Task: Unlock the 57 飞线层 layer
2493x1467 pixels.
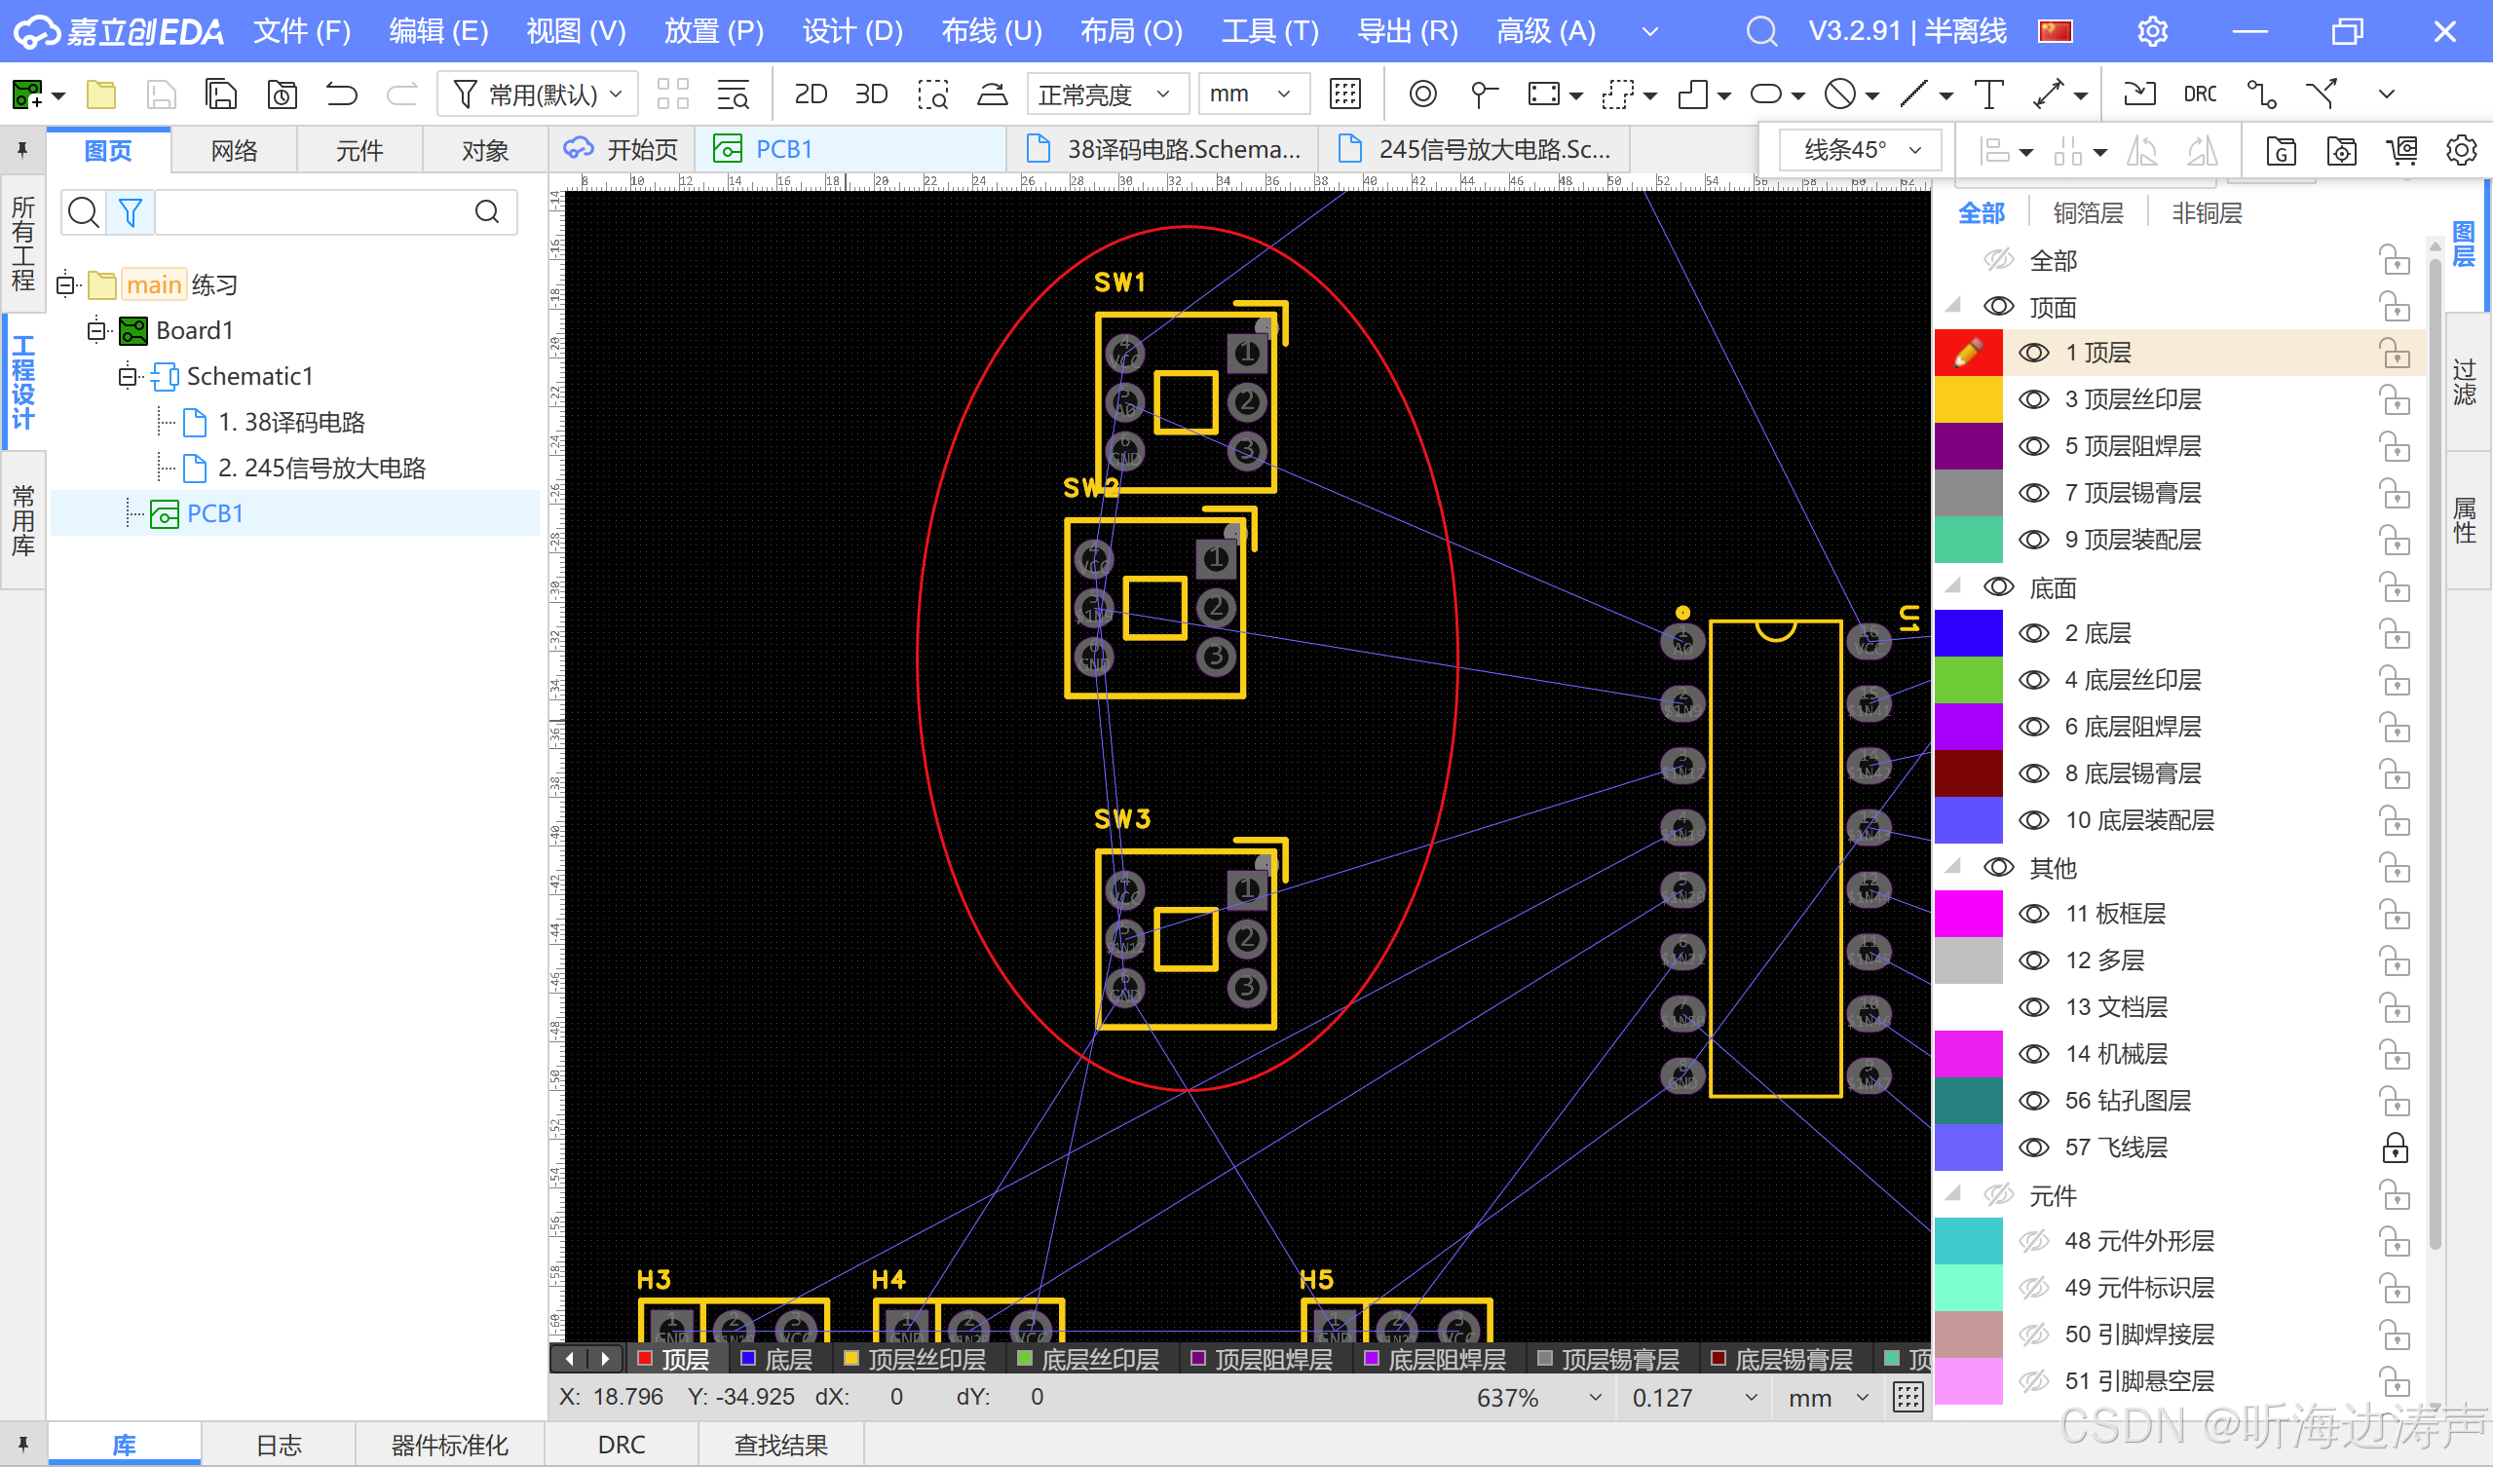Action: point(2395,1147)
